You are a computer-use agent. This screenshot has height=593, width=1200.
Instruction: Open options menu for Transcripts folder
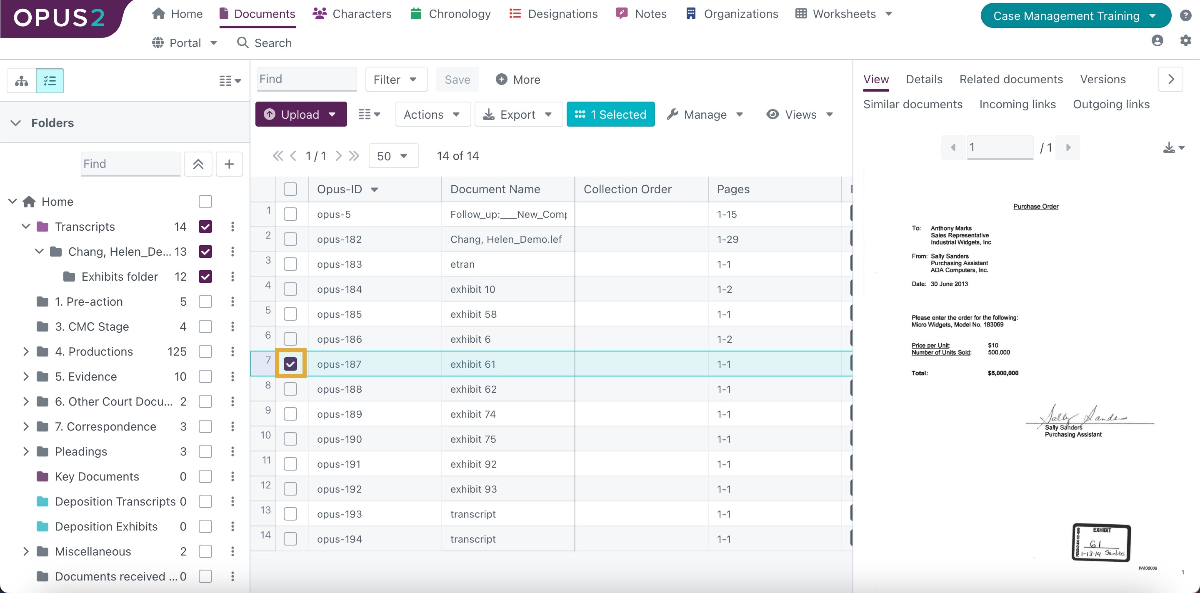point(232,227)
